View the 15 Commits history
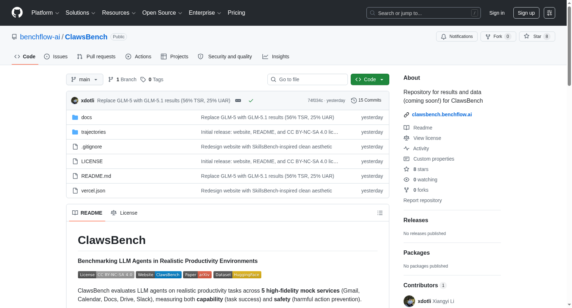This screenshot has width=572, height=308. (x=366, y=101)
